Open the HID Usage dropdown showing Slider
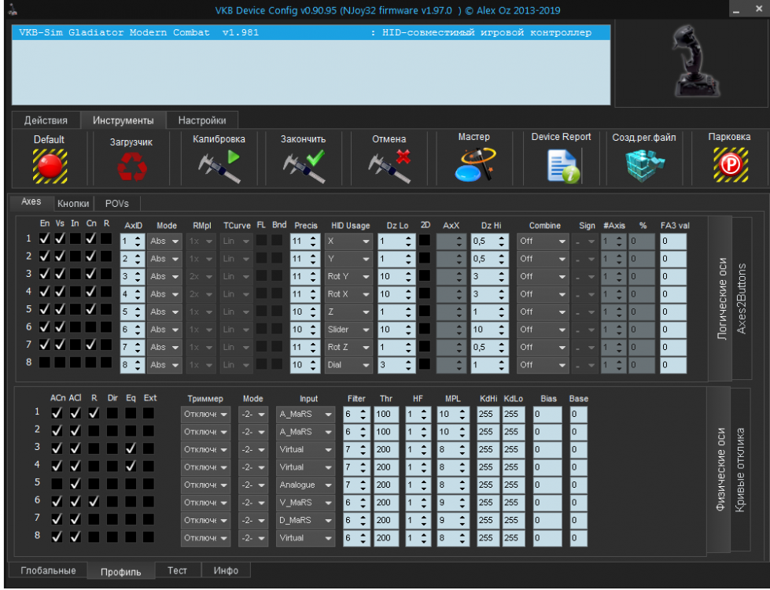 coord(348,330)
